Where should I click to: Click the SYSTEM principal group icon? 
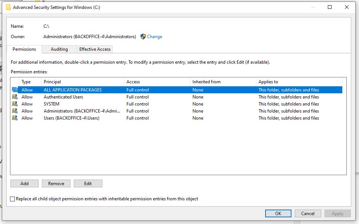pos(14,104)
